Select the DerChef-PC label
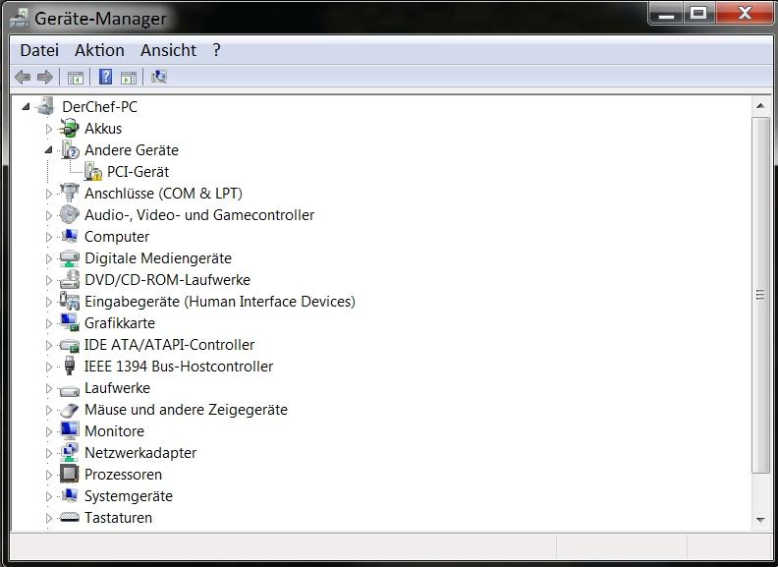This screenshot has height=567, width=778. [x=100, y=107]
